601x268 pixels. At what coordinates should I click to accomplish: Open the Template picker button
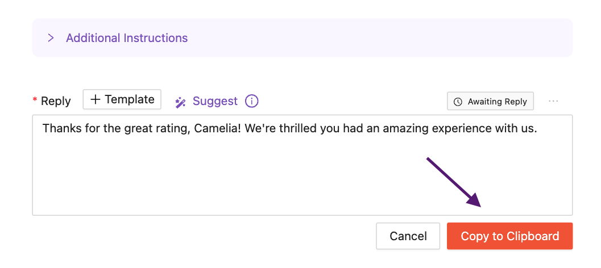coord(122,99)
